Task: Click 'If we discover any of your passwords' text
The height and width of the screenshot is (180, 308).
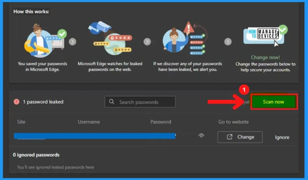Action: (188, 66)
